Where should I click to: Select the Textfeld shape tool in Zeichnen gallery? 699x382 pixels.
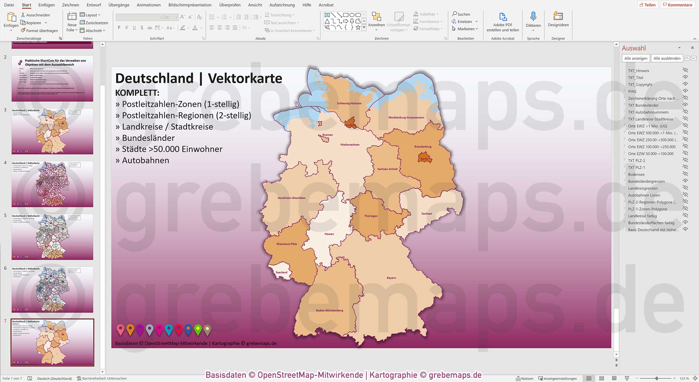tap(327, 15)
